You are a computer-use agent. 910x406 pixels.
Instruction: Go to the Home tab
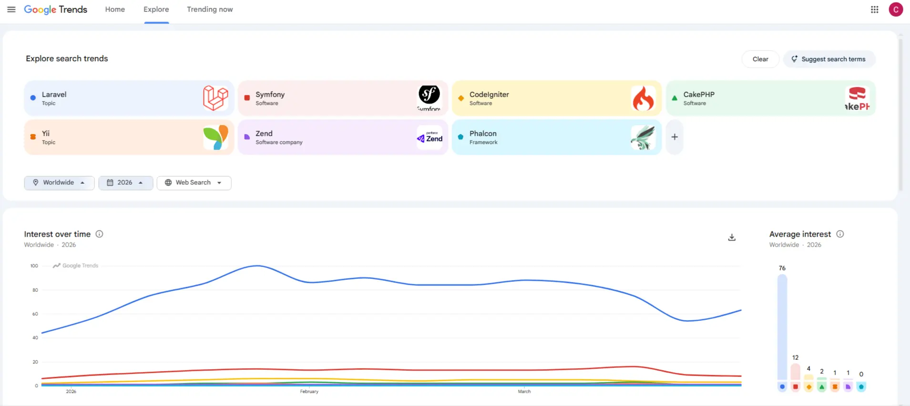point(115,10)
